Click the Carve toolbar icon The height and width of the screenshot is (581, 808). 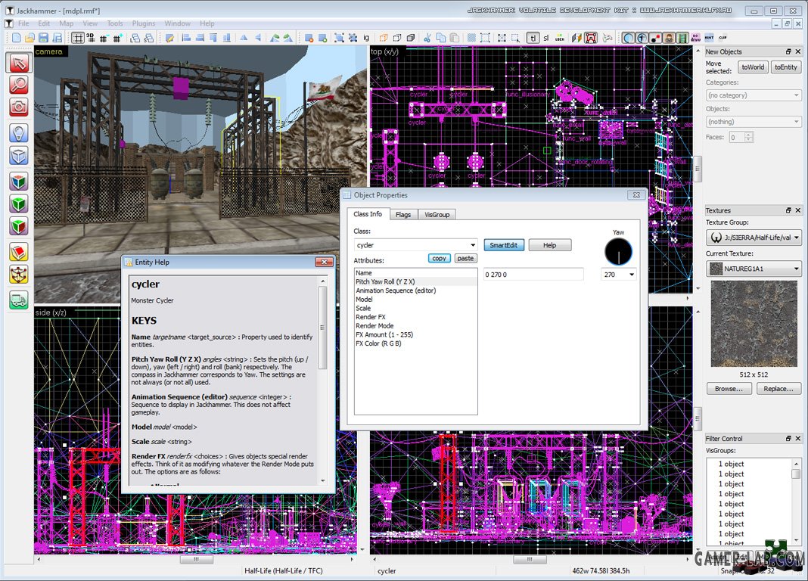click(309, 38)
